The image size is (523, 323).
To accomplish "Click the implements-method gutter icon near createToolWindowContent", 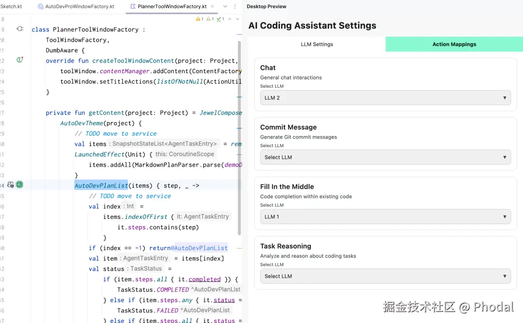I will 20,60.
